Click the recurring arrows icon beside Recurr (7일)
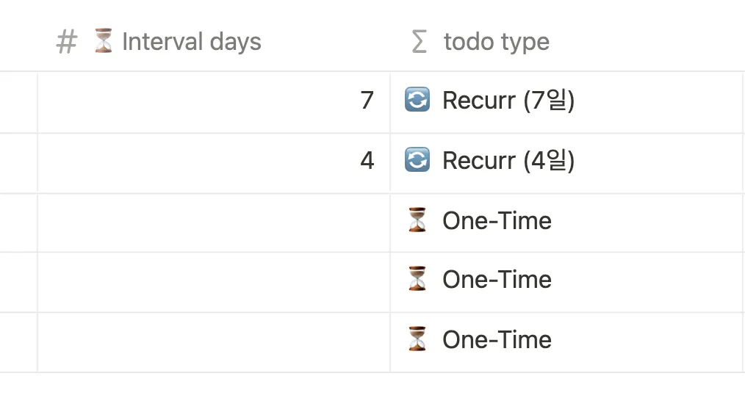The width and height of the screenshot is (745, 401). [417, 100]
